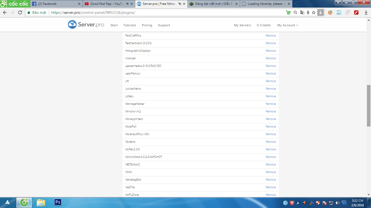
Task: Open Cốc Cốc from the Windows taskbar
Action: 24,203
